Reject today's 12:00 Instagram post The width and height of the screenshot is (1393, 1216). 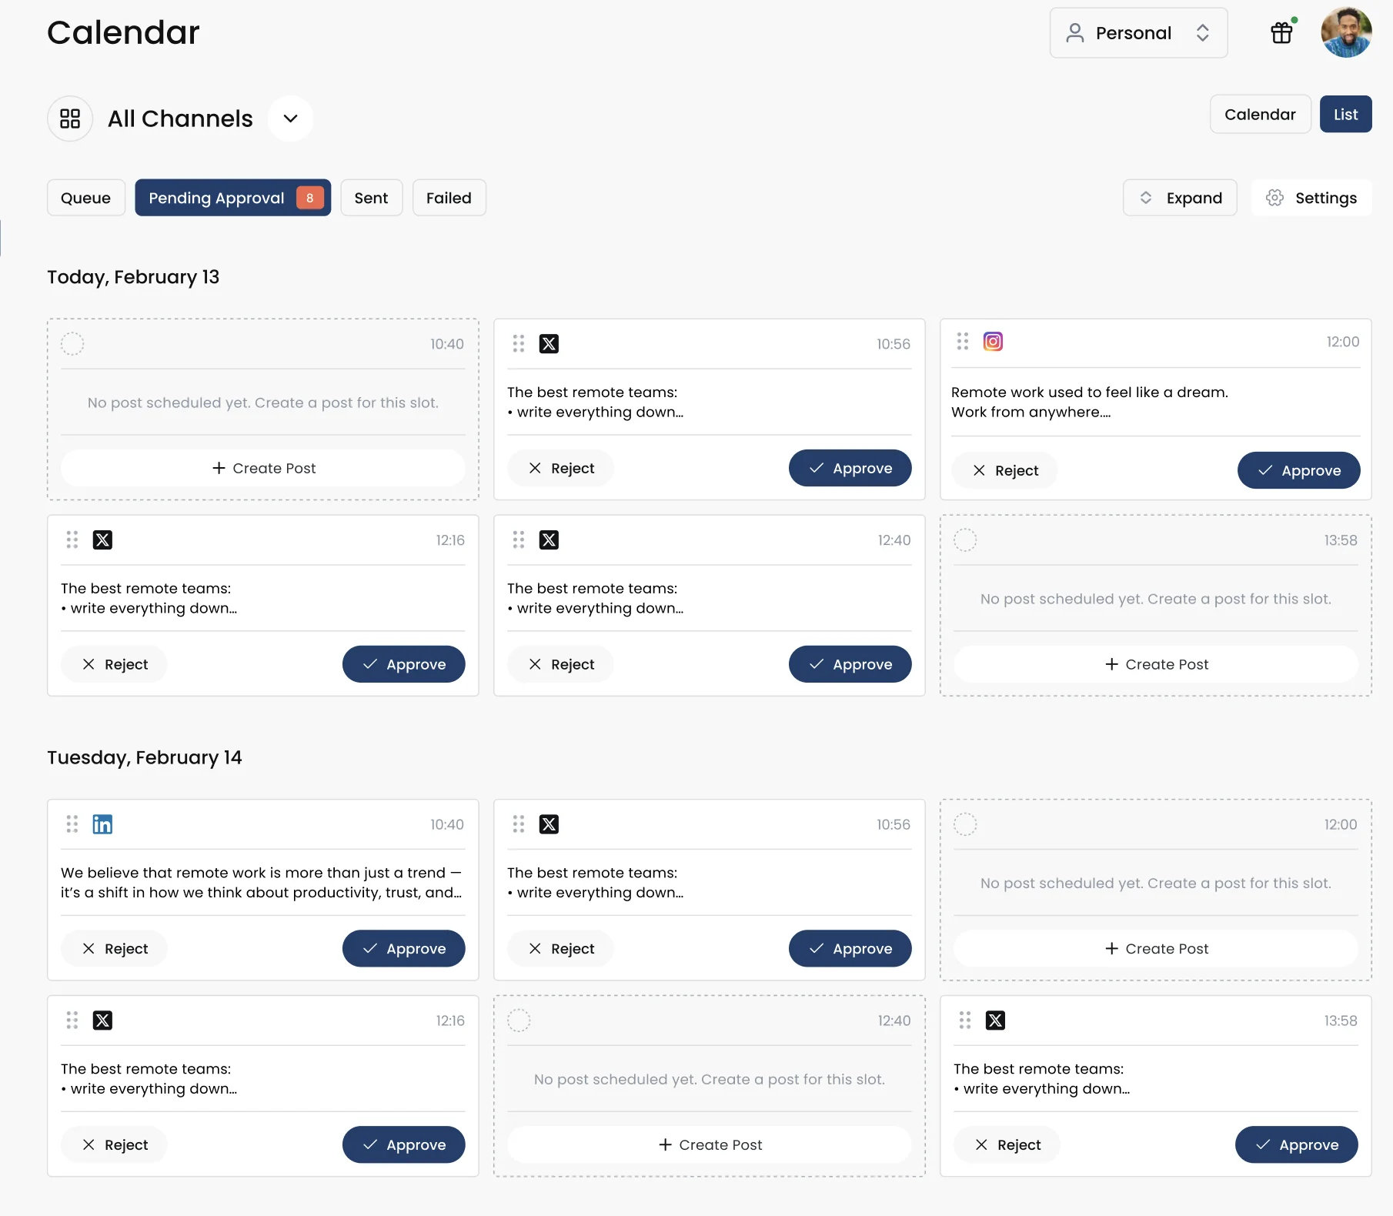coord(1005,470)
